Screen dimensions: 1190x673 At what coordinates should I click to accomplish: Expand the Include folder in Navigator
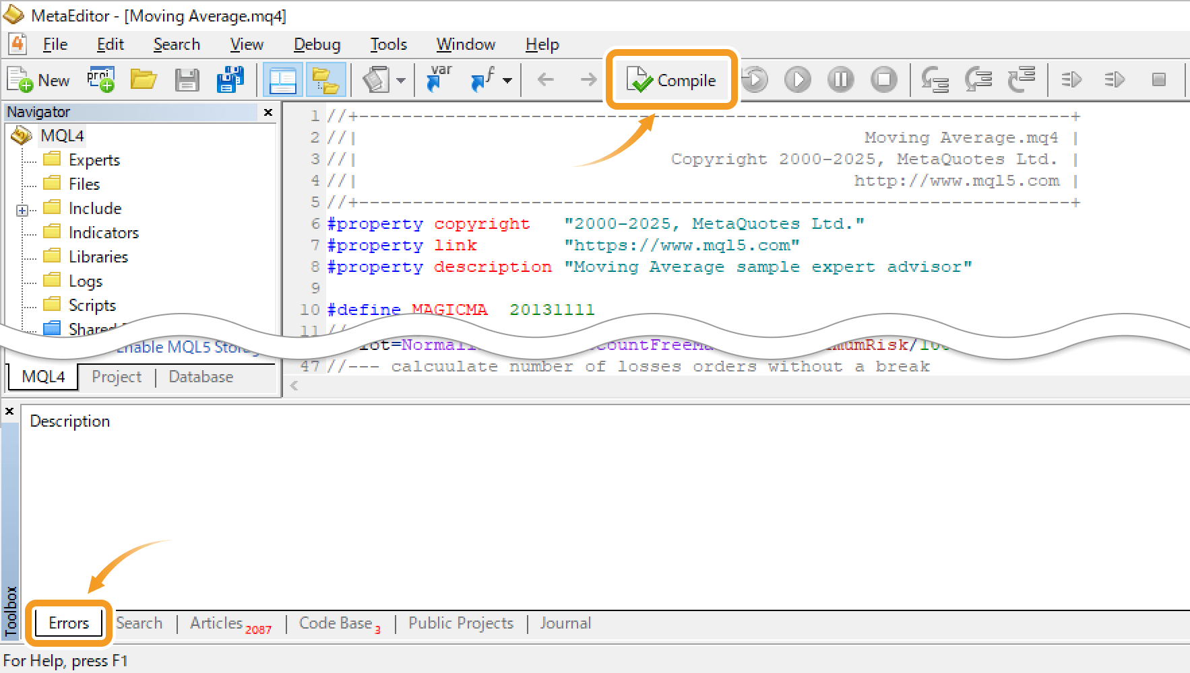pyautogui.click(x=22, y=210)
